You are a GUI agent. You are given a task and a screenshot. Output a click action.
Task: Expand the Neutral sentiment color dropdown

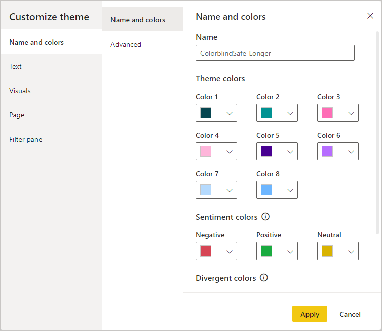[351, 252]
